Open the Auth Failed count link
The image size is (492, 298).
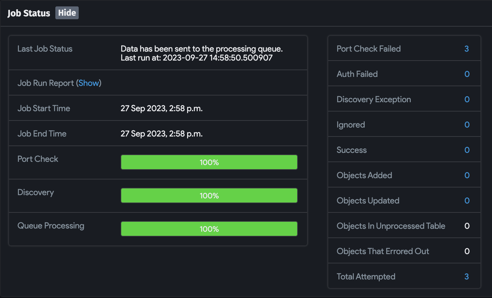467,74
